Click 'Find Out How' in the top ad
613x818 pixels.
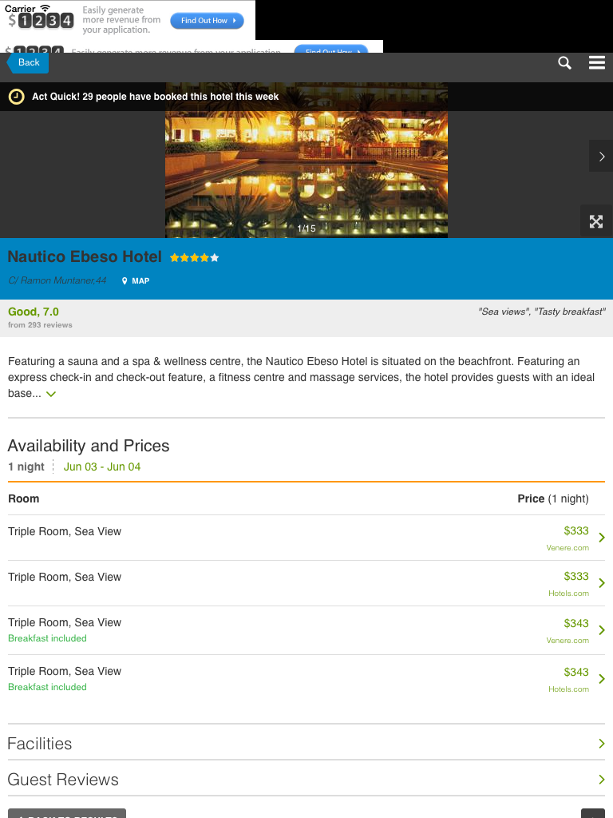[207, 21]
